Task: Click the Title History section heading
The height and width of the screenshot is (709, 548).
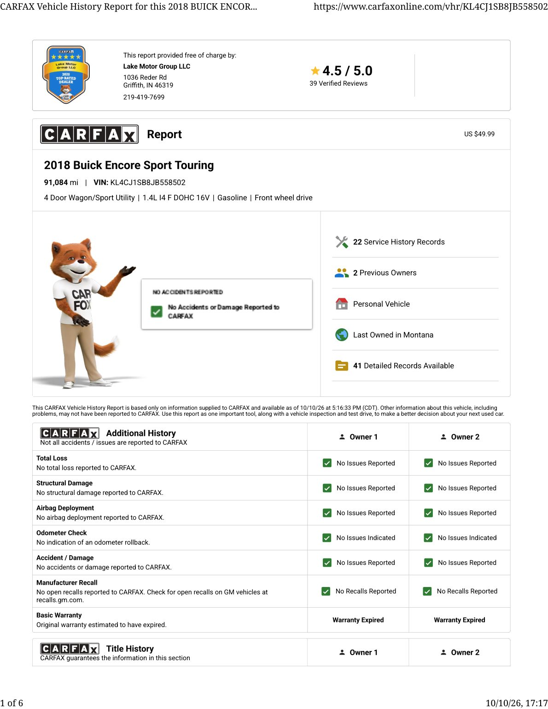Action: [130, 649]
